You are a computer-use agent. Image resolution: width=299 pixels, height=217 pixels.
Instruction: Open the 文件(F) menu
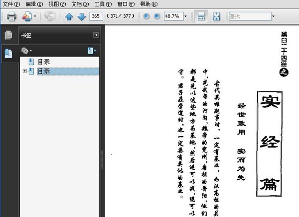(x=11, y=4)
